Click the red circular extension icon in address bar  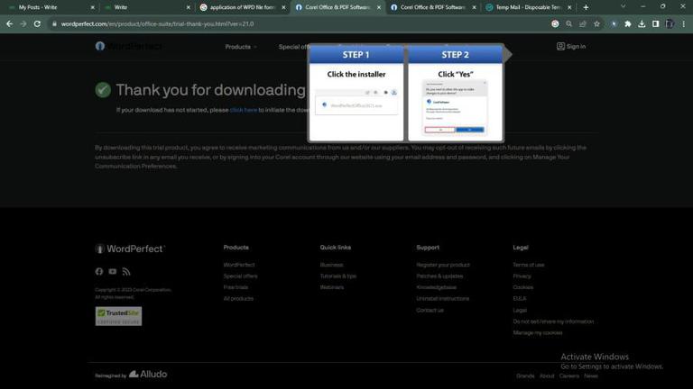tap(555, 23)
